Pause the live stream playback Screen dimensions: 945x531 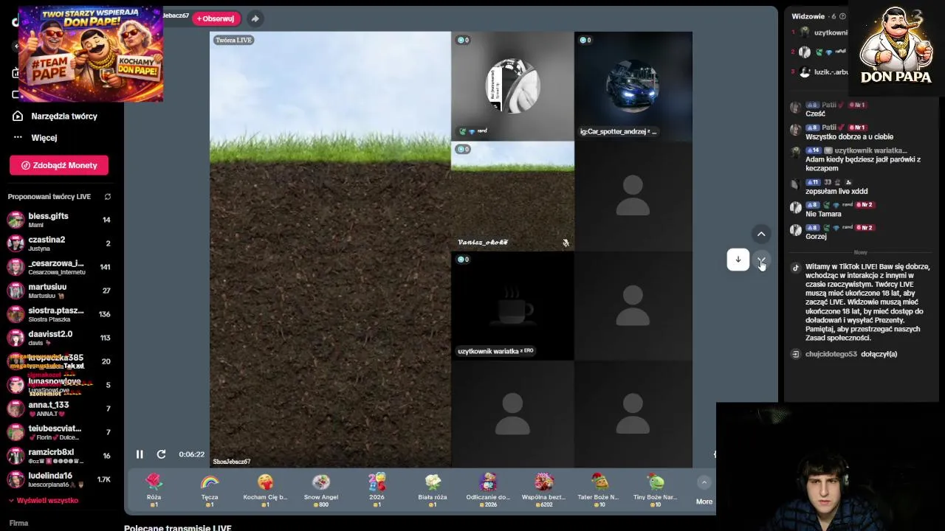(140, 454)
